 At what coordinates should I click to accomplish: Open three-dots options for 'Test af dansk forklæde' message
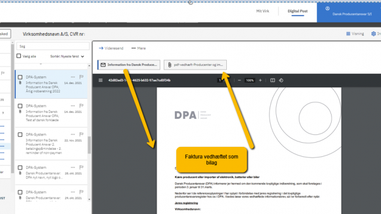tap(73, 106)
